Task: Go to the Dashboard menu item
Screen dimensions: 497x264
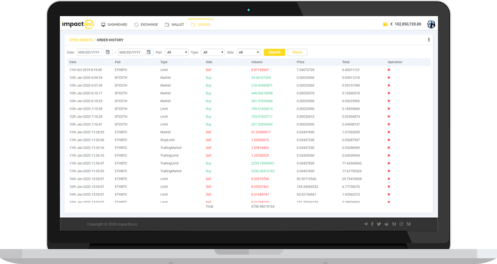Action: click(x=114, y=25)
